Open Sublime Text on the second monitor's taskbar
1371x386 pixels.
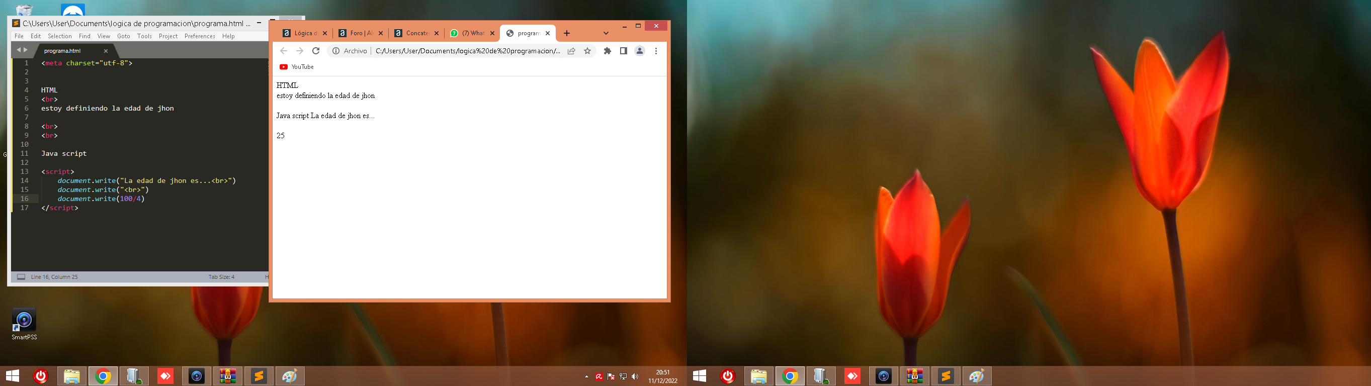pos(946,376)
